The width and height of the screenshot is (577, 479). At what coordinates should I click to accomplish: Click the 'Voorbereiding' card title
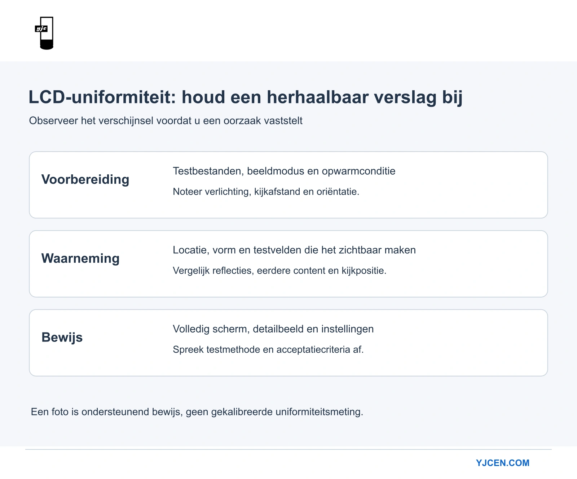pyautogui.click(x=85, y=179)
